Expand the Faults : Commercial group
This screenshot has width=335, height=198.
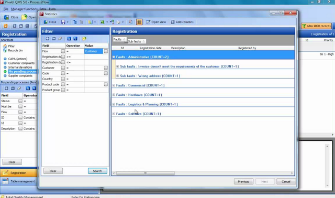114,85
